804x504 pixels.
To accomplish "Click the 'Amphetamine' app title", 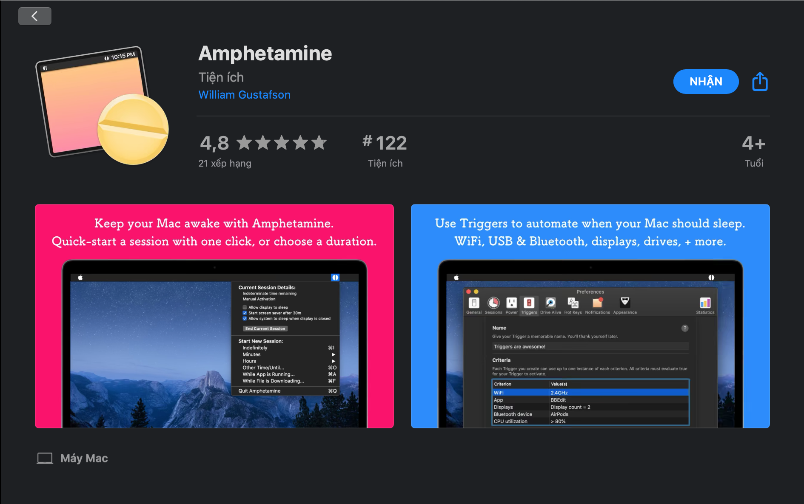I will click(265, 54).
